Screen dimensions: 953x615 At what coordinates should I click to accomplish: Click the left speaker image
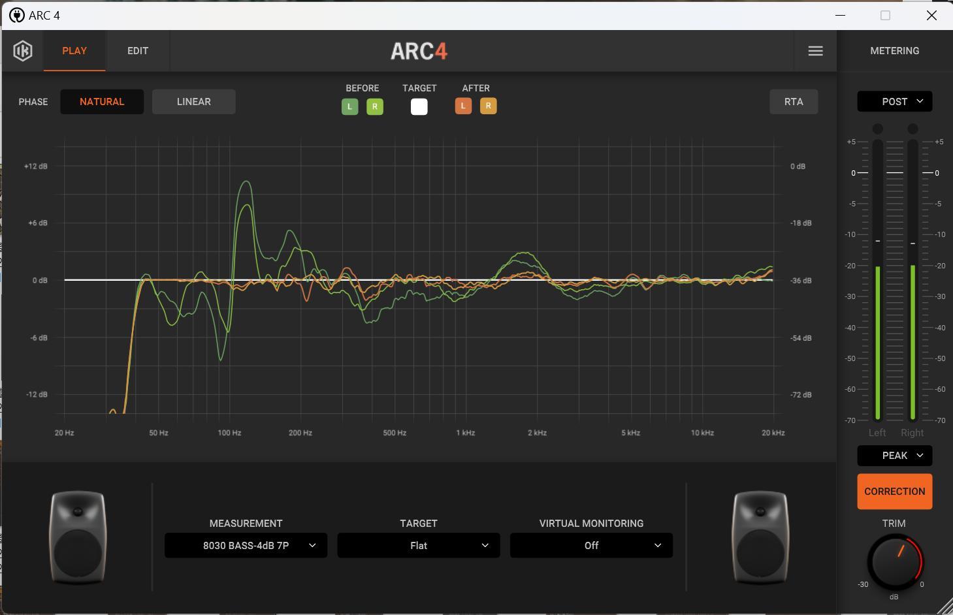(x=78, y=537)
